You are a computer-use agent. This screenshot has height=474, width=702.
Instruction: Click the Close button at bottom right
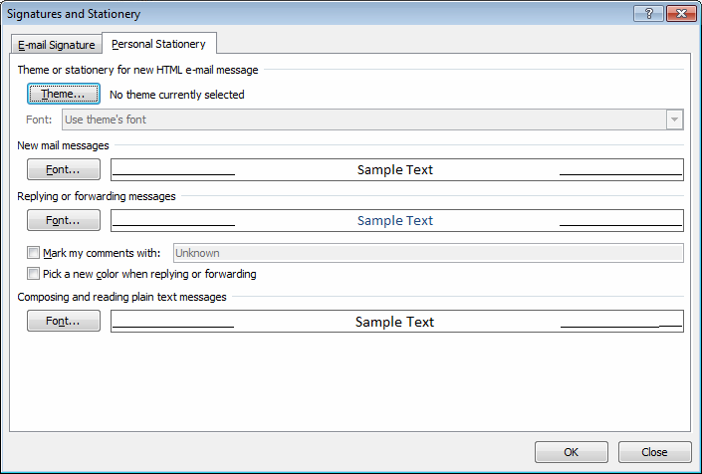(654, 452)
